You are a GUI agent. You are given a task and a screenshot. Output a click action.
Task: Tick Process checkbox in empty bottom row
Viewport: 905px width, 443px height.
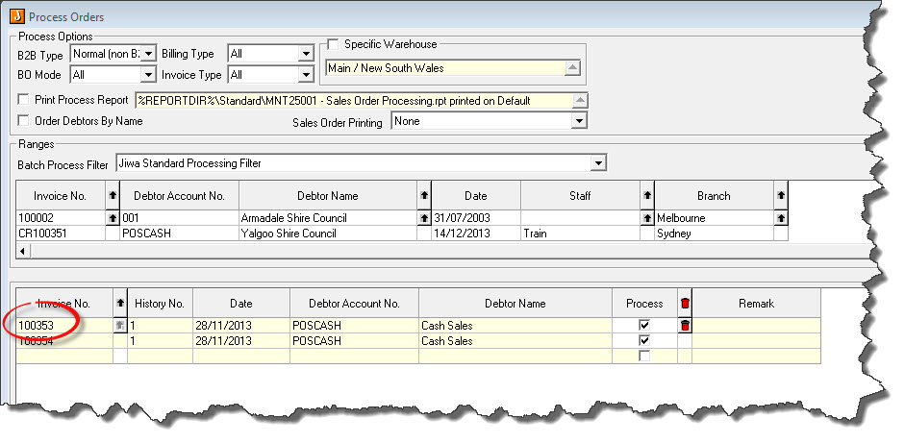[x=644, y=356]
